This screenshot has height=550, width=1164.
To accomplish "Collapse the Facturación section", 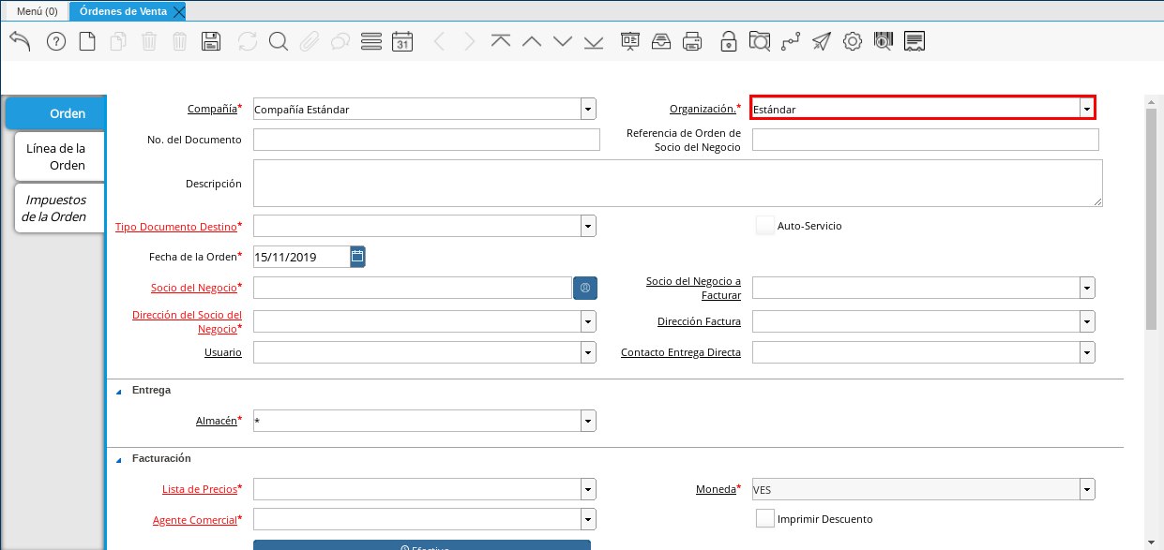I will pyautogui.click(x=118, y=459).
